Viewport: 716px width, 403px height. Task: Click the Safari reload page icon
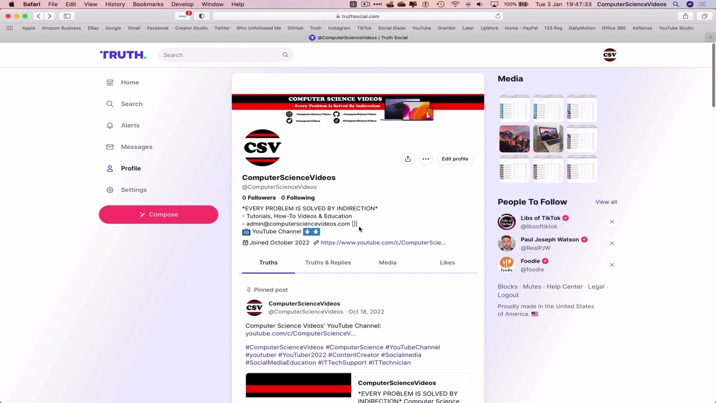coord(498,16)
